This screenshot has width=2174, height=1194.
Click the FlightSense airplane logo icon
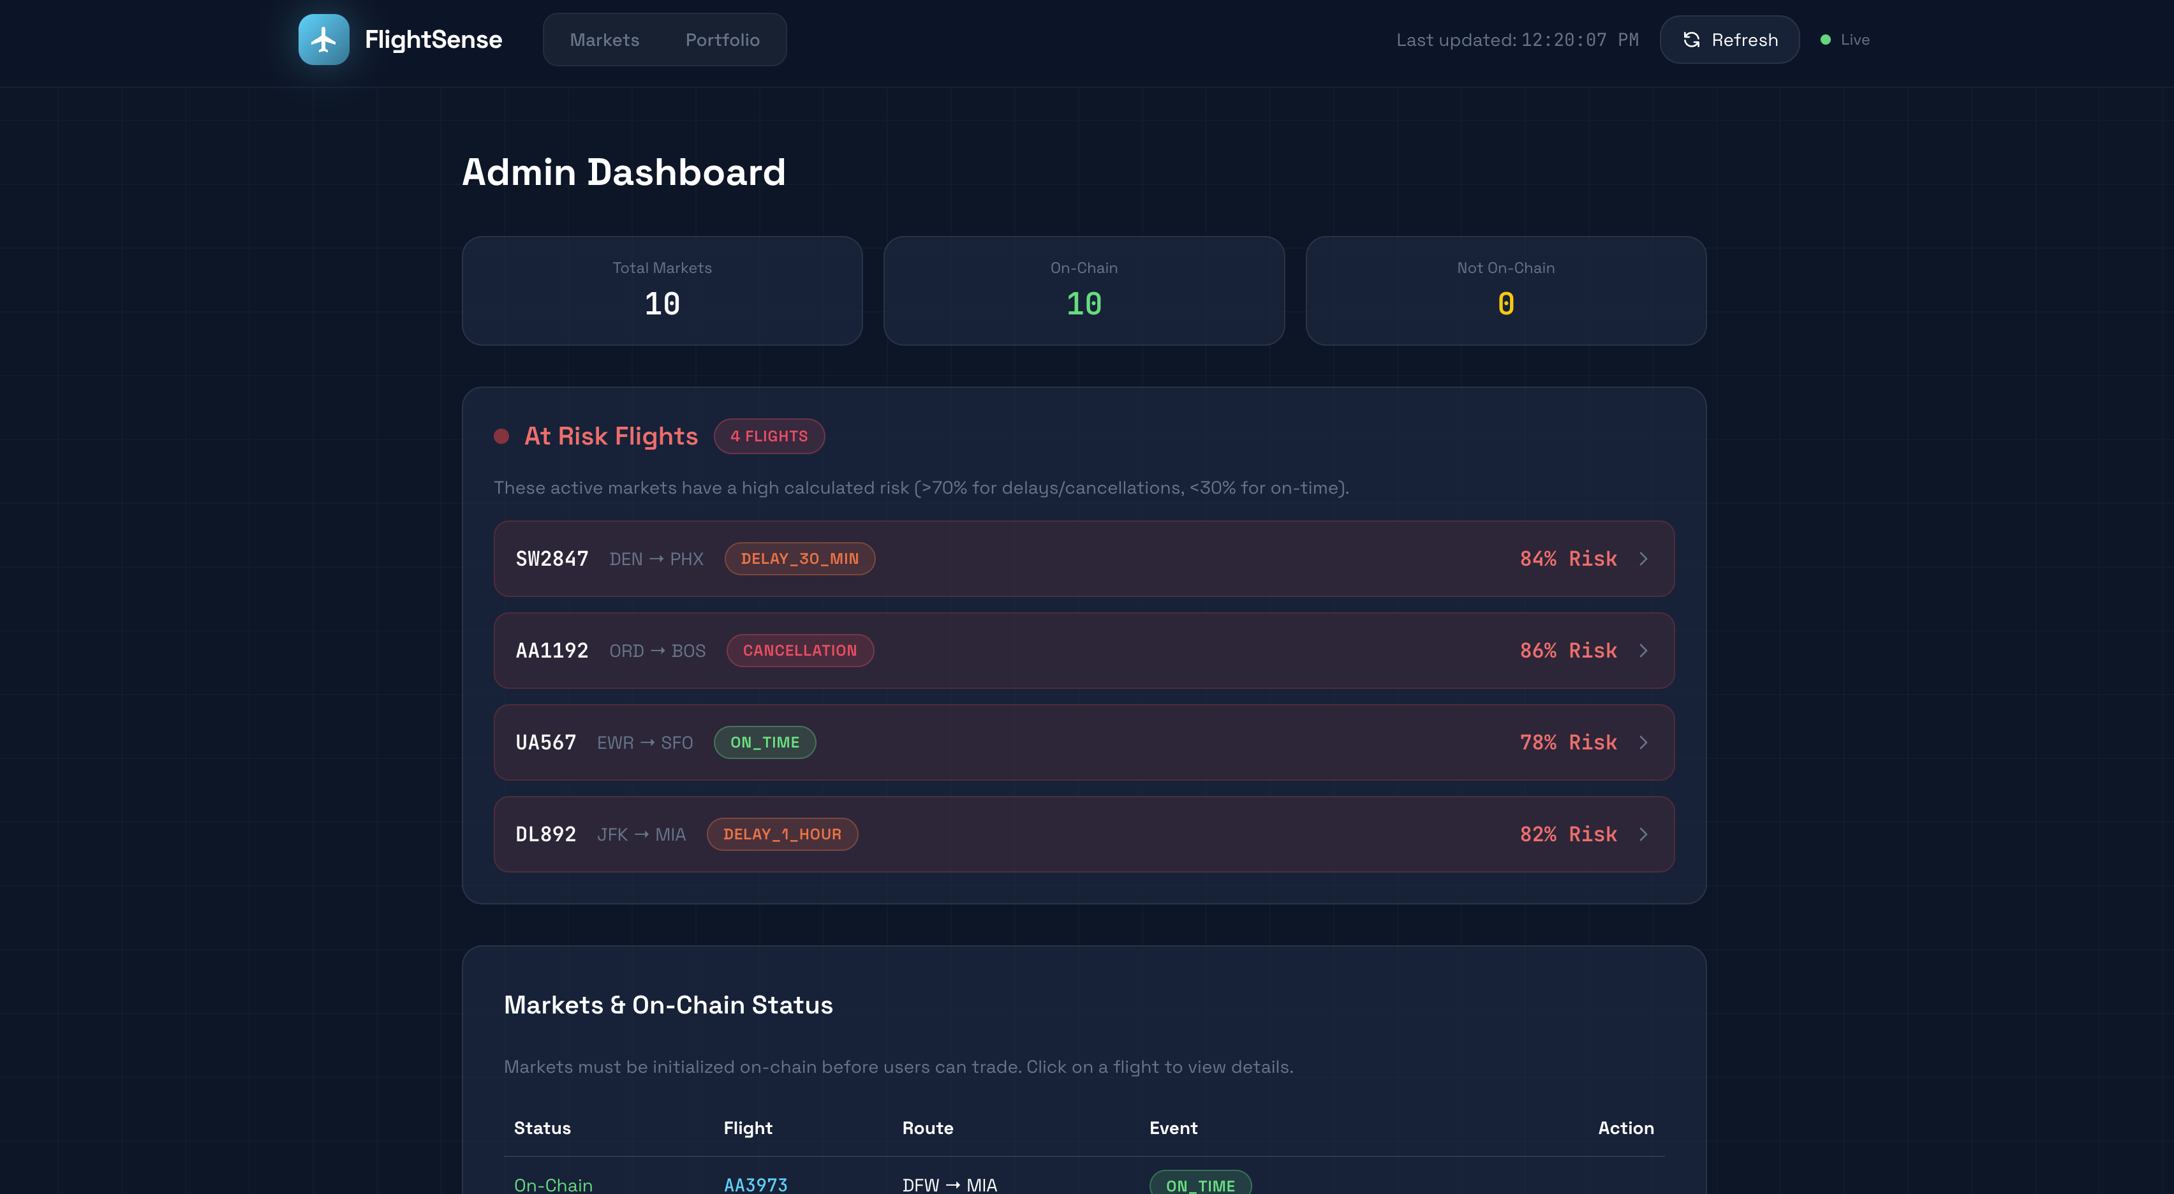[323, 40]
